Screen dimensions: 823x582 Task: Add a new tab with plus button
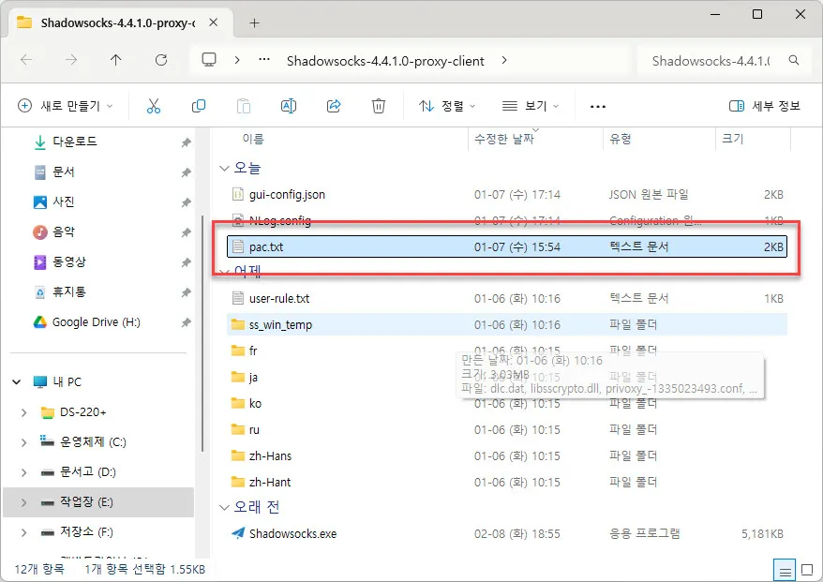pos(255,23)
